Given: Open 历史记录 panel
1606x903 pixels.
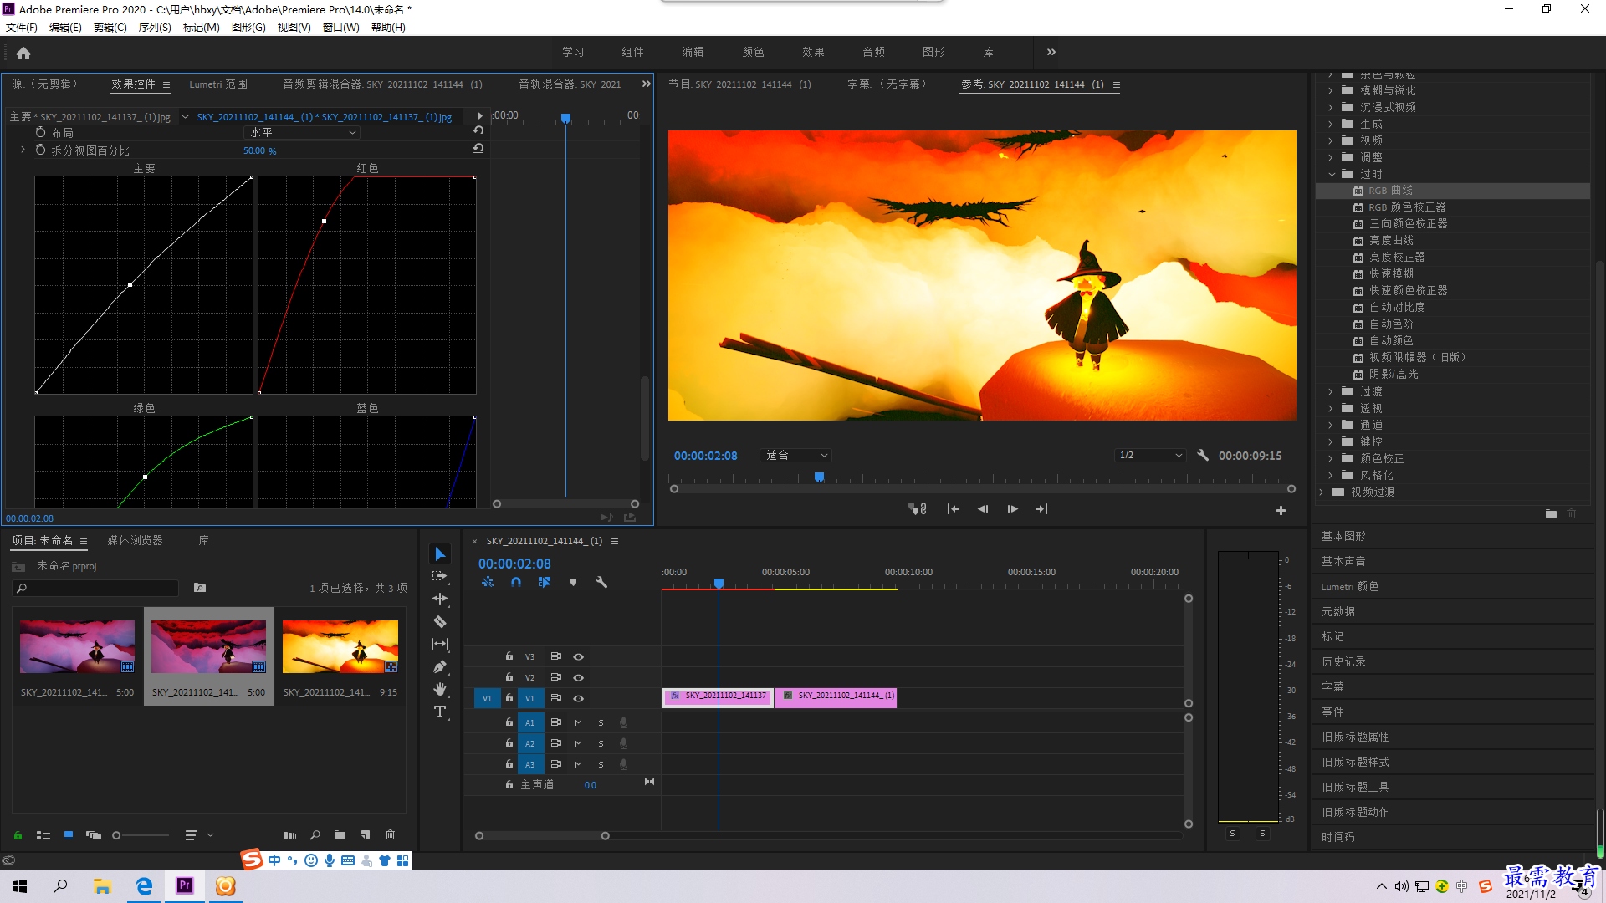Looking at the screenshot, I should tap(1343, 661).
